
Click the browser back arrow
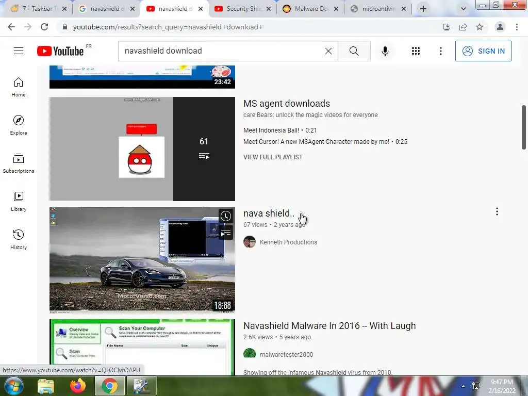[x=11, y=27]
